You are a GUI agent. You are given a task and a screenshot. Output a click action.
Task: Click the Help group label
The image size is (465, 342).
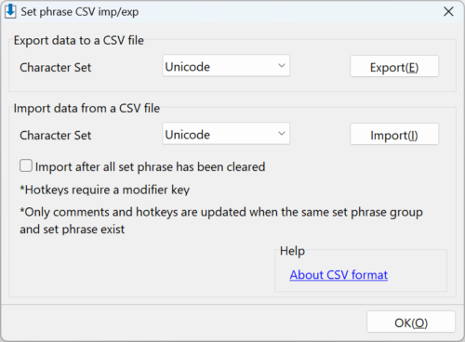[292, 251]
